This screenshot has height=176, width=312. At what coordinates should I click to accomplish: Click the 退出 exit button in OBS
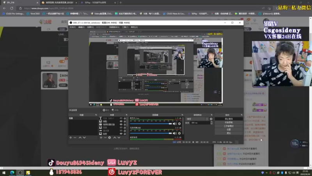point(229,133)
